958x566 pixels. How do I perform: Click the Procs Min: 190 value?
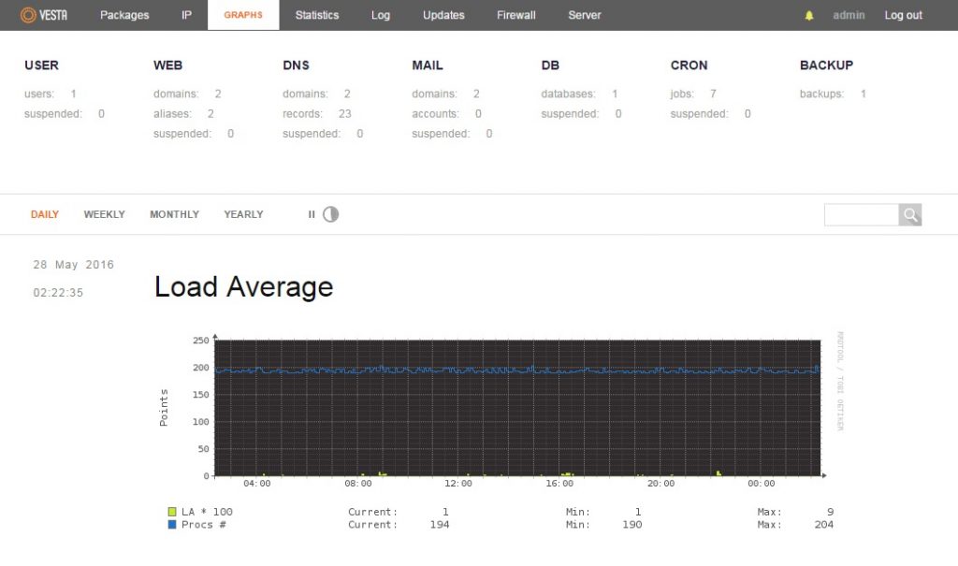click(631, 525)
